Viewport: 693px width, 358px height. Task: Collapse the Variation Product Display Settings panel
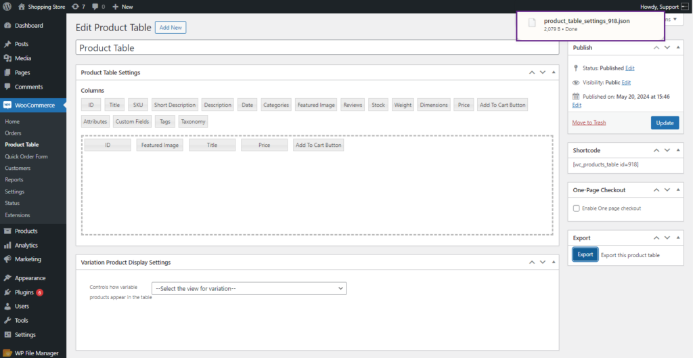(x=554, y=262)
